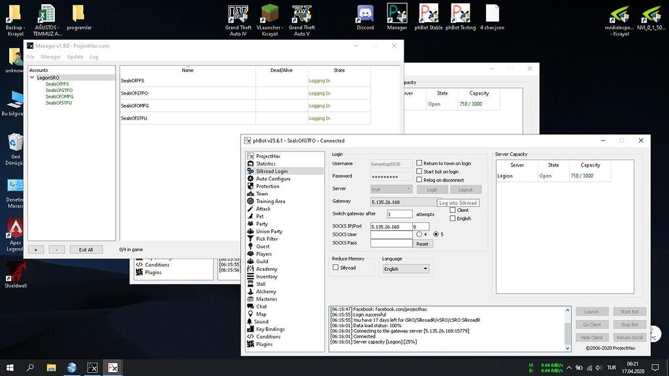Screen dimensions: 669x376
Task: Toggle the Client checkbox
Action: pyautogui.click(x=453, y=210)
